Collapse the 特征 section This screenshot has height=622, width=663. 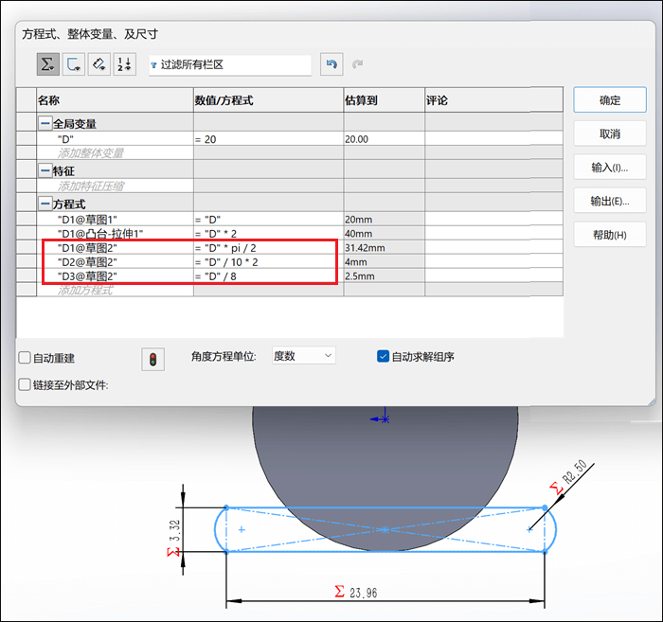point(45,170)
